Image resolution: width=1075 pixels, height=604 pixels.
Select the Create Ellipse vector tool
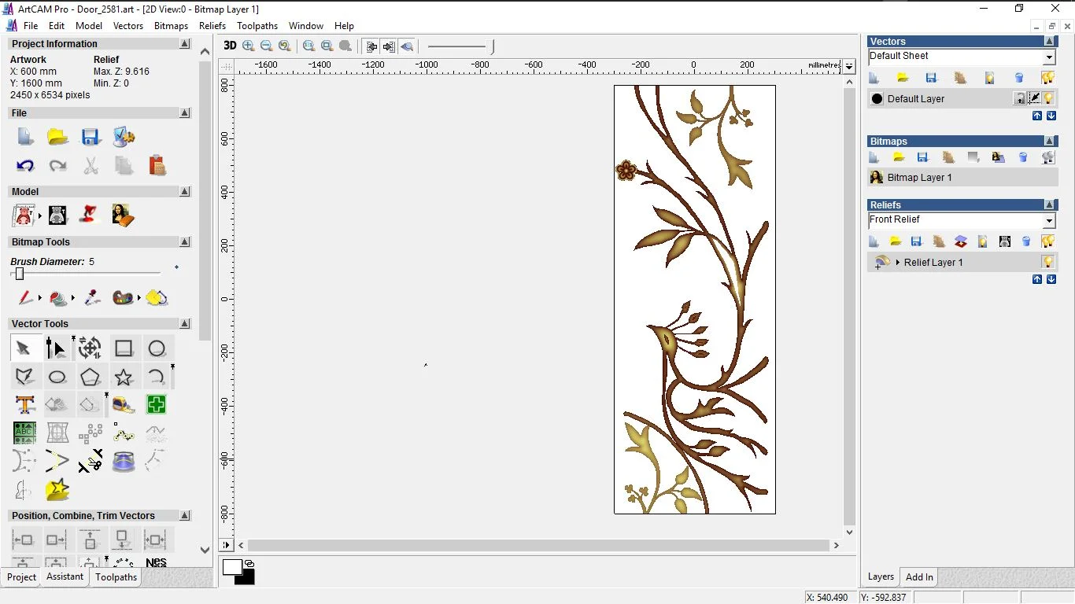pos(57,377)
